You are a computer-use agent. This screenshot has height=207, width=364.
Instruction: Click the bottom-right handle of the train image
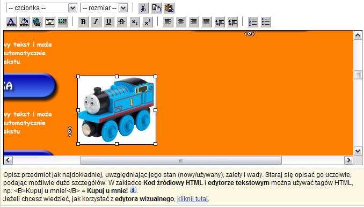pos(156,144)
